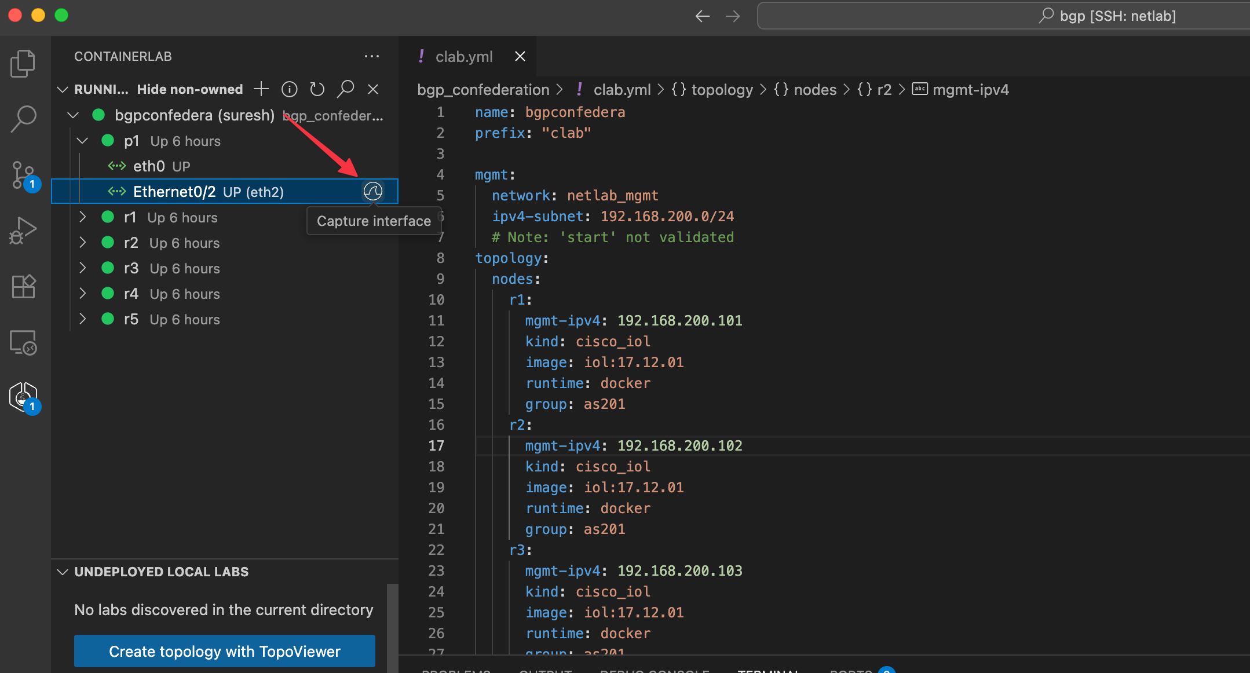
Task: Open Run and Debug view
Action: pyautogui.click(x=23, y=231)
